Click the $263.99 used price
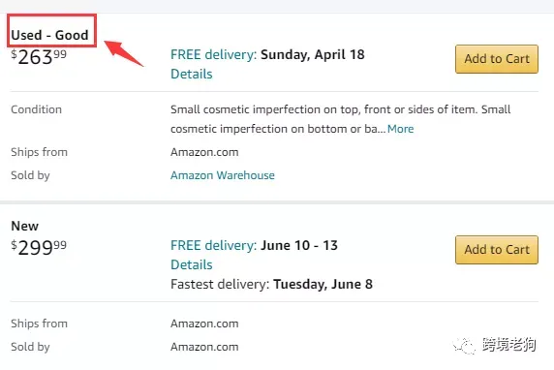Image resolution: width=554 pixels, height=370 pixels. 39,57
